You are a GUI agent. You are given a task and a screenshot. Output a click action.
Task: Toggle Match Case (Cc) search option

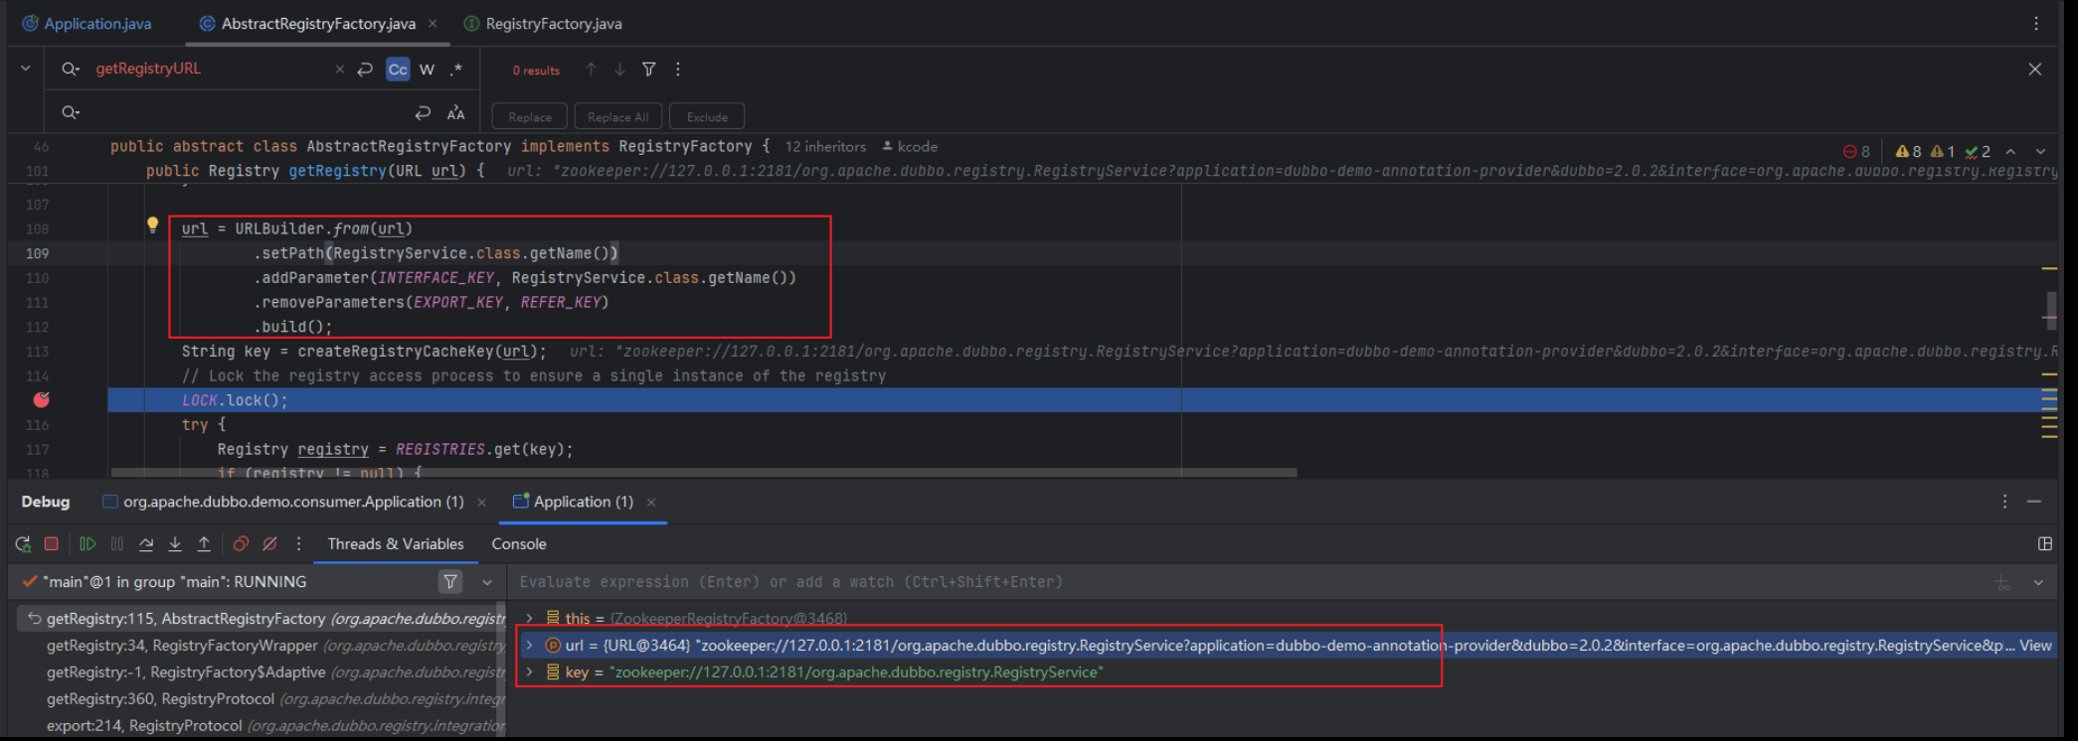click(x=398, y=70)
